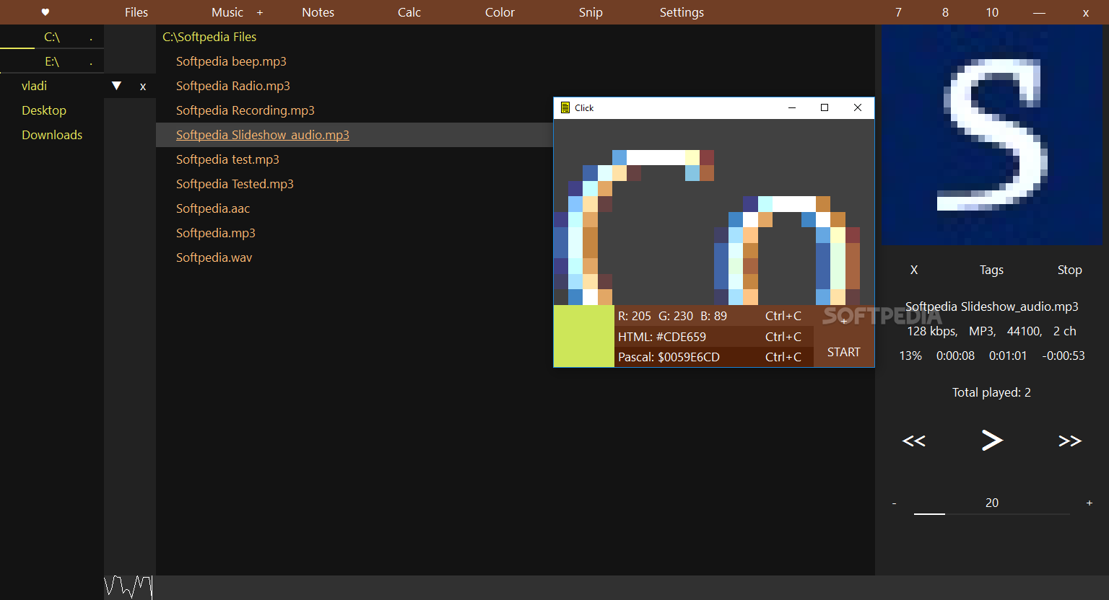The image size is (1109, 600).
Task: Click the magnified pixel preview in Click window
Action: (x=714, y=212)
